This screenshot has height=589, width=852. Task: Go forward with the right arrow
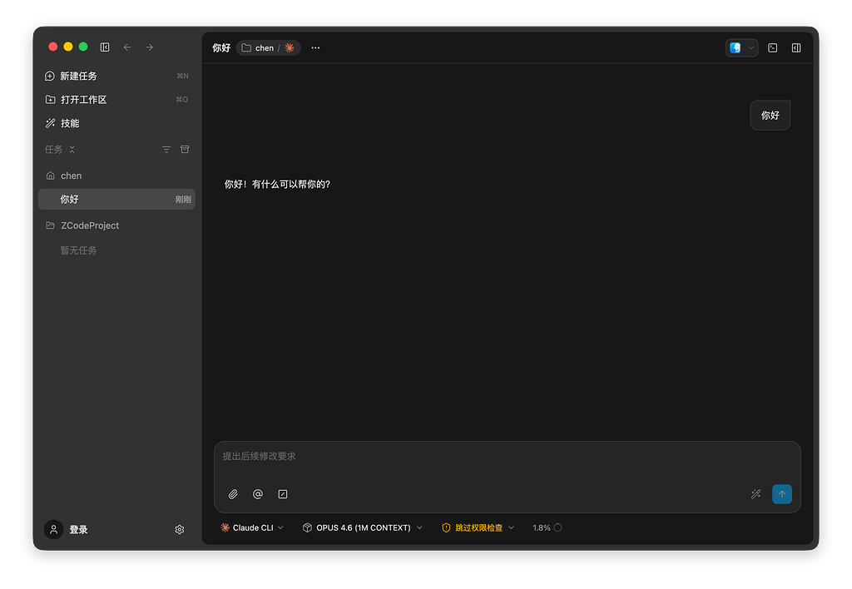click(x=150, y=47)
